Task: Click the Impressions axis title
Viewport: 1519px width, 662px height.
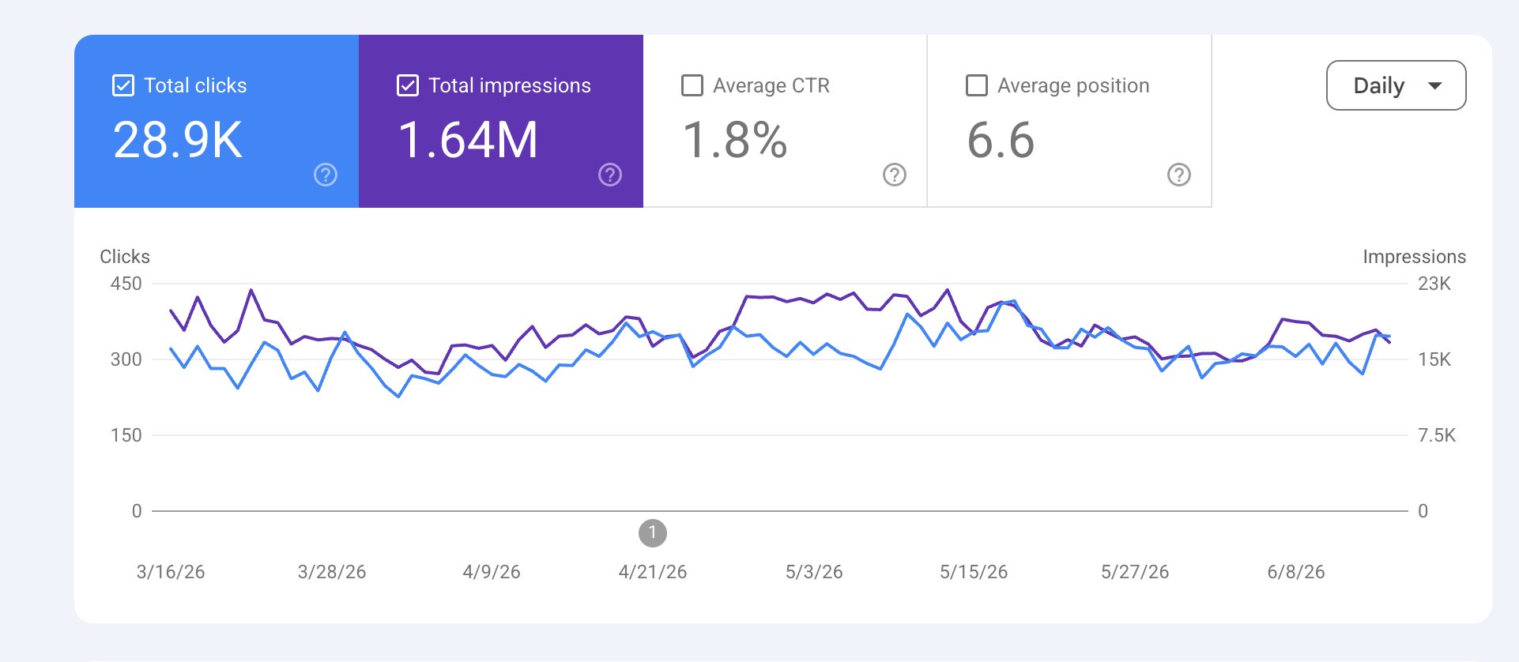Action: point(1414,257)
